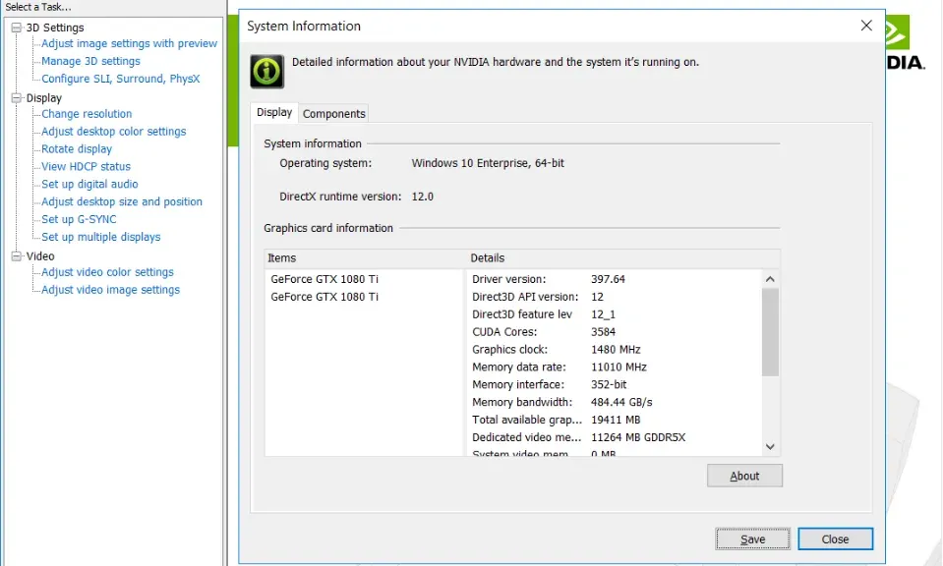Open Configure SLI, Surround, PhysX

(120, 79)
